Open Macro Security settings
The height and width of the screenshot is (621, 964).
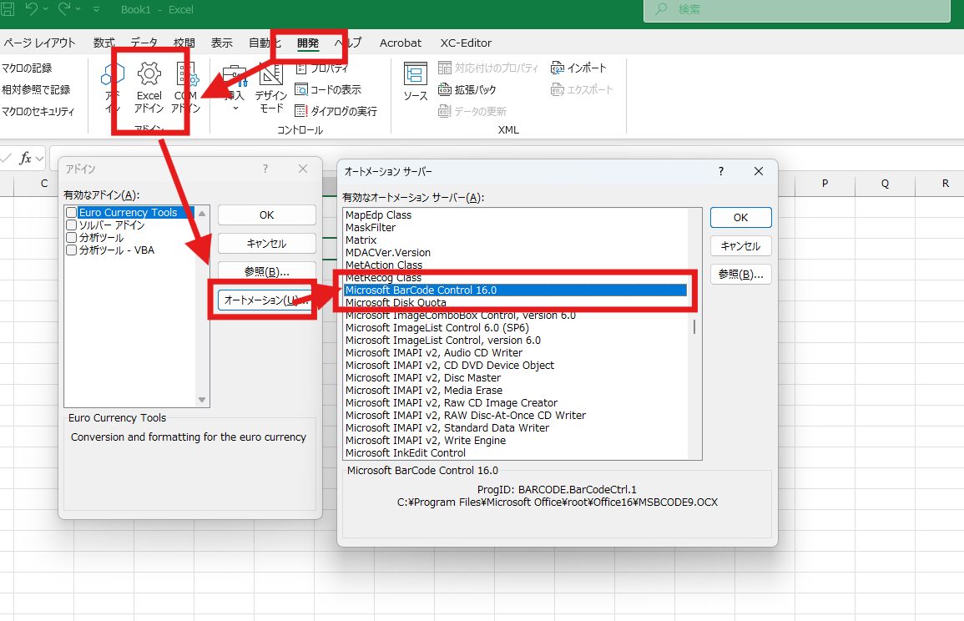(x=38, y=111)
